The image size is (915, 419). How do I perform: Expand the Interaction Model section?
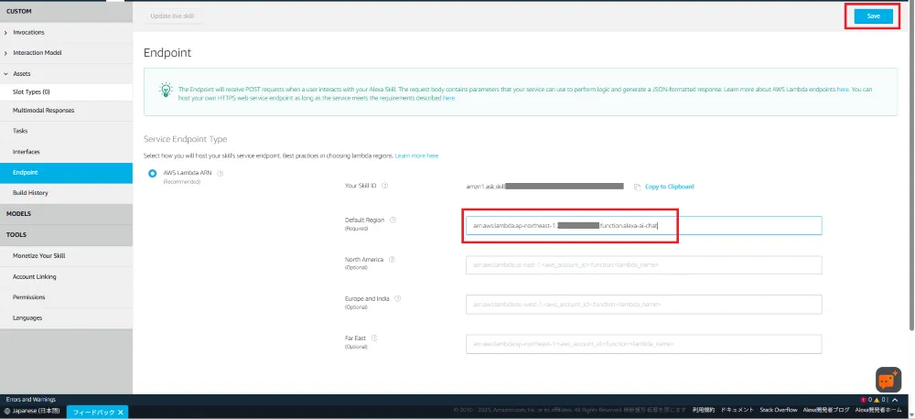(6, 53)
